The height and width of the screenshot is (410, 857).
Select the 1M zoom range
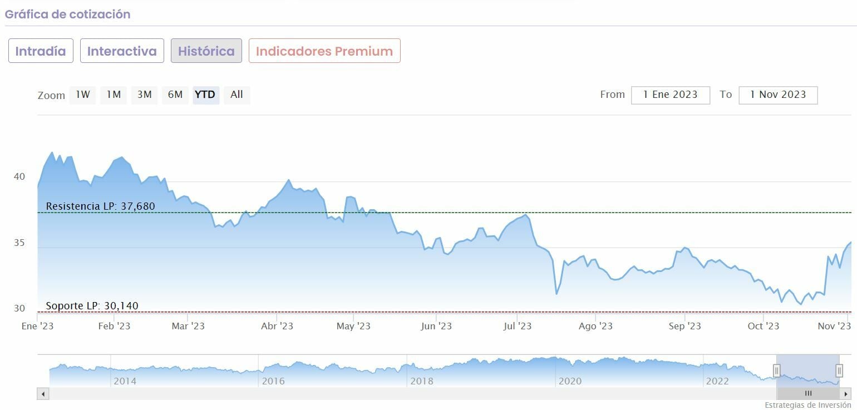114,95
